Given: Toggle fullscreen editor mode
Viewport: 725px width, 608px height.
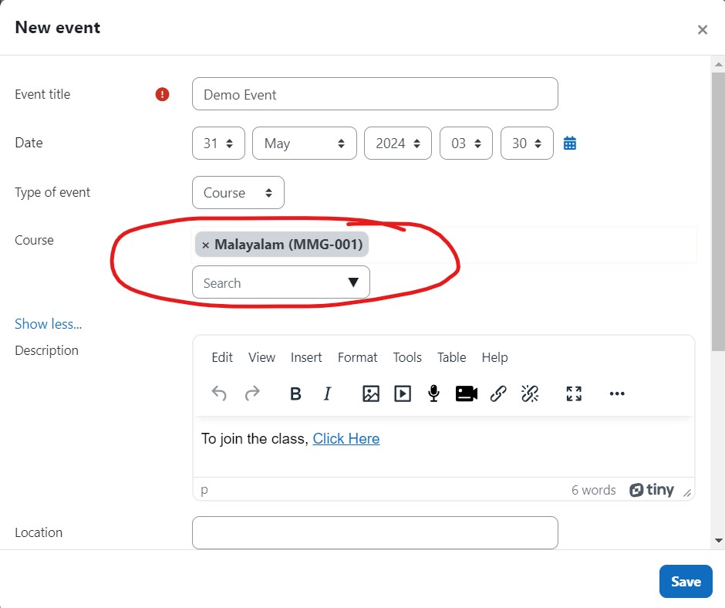Looking at the screenshot, I should point(574,394).
